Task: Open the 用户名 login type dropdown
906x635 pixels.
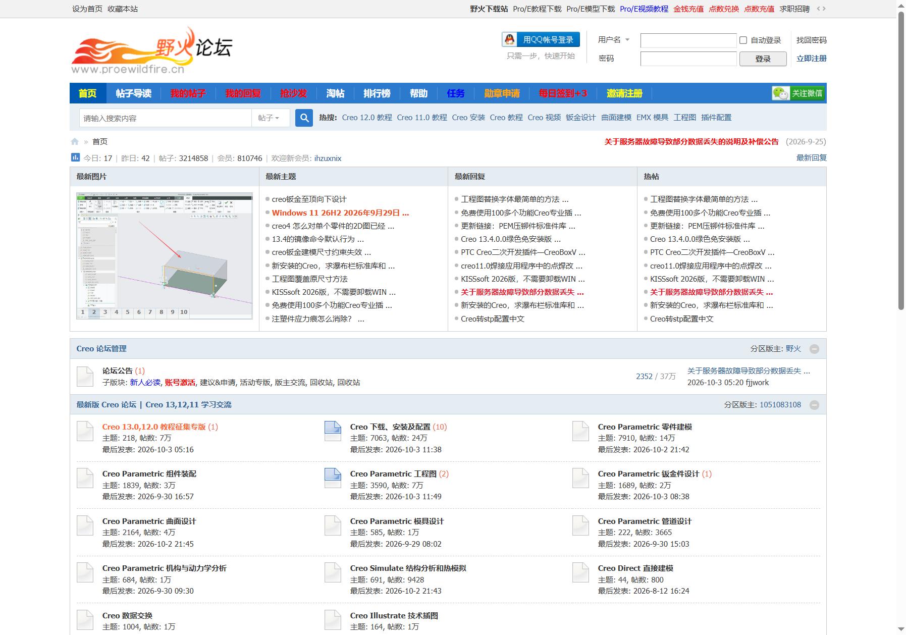Action: click(x=614, y=39)
